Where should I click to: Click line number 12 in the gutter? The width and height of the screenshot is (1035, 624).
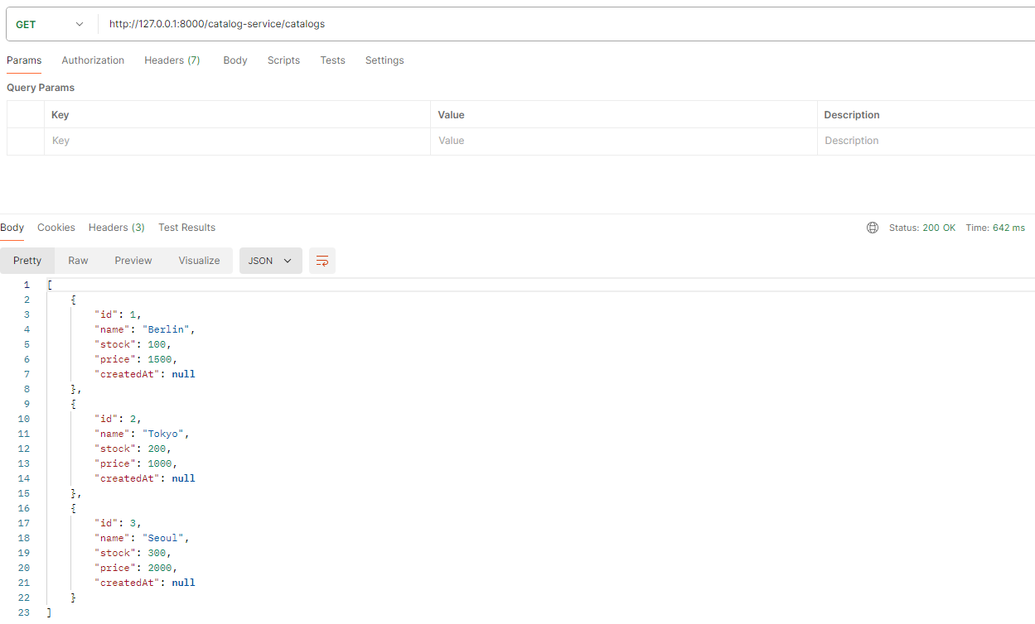pos(23,449)
